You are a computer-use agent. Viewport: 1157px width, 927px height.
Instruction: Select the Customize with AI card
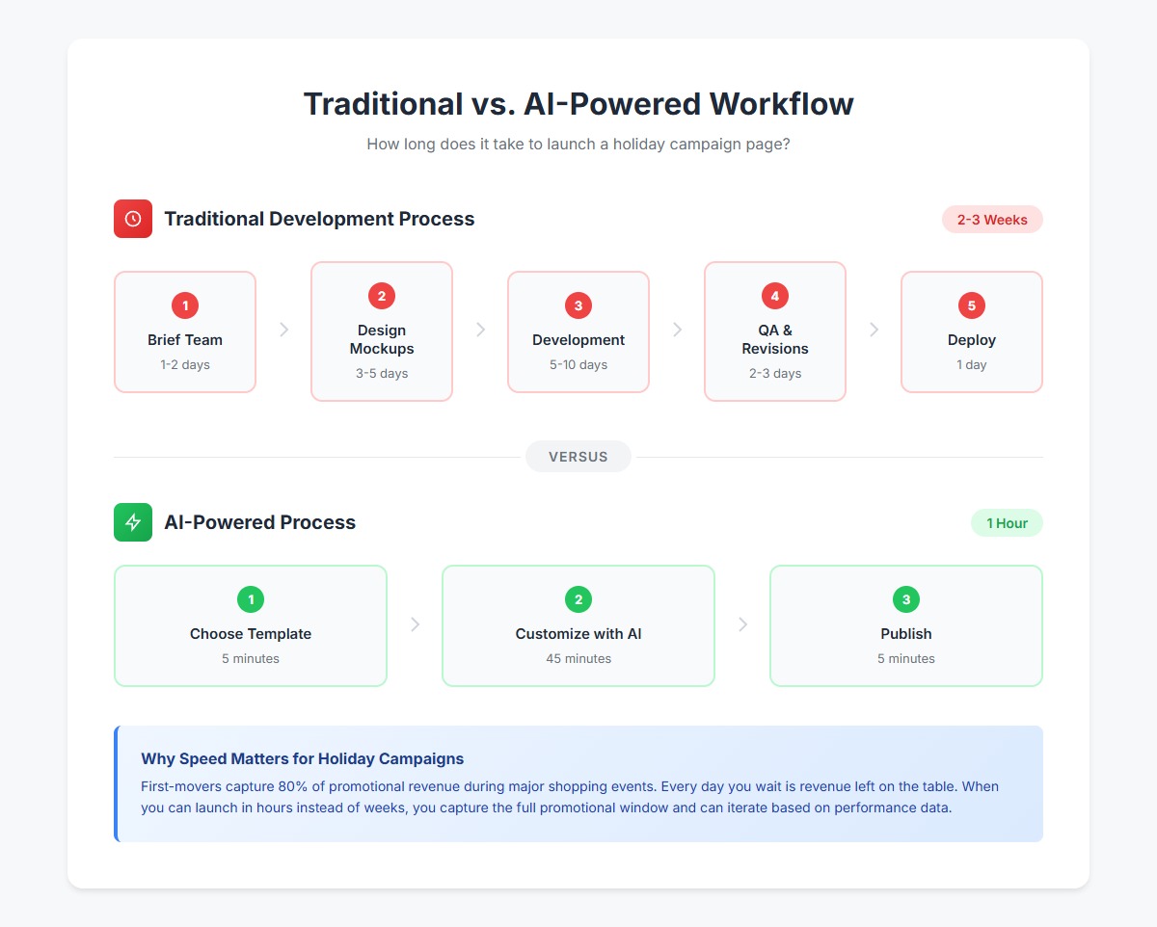(x=578, y=626)
